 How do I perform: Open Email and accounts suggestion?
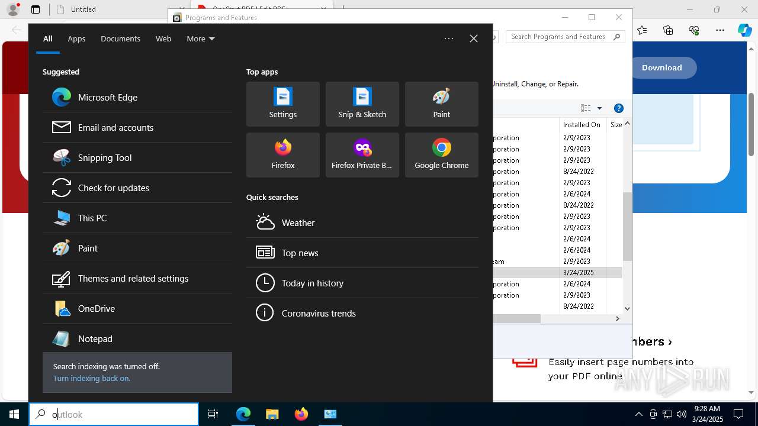click(137, 128)
